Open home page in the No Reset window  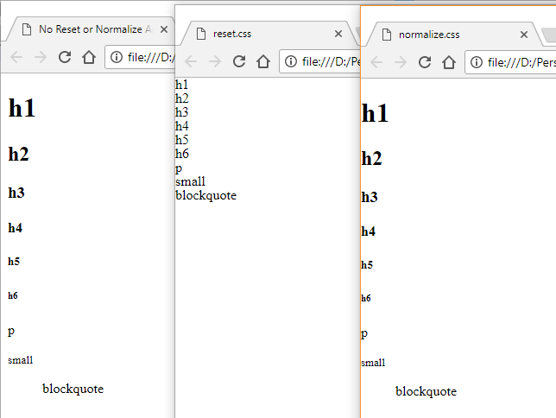pos(89,57)
